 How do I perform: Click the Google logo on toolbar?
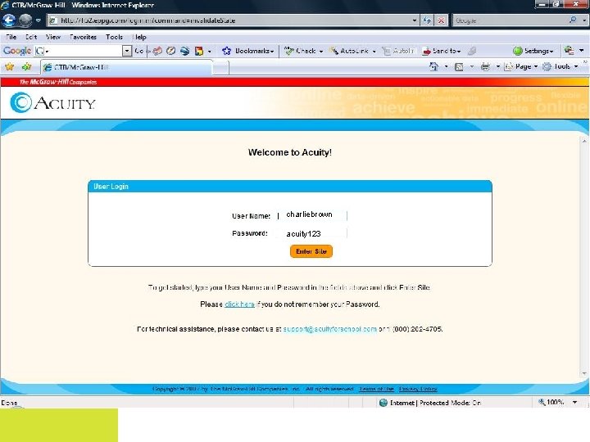17,51
